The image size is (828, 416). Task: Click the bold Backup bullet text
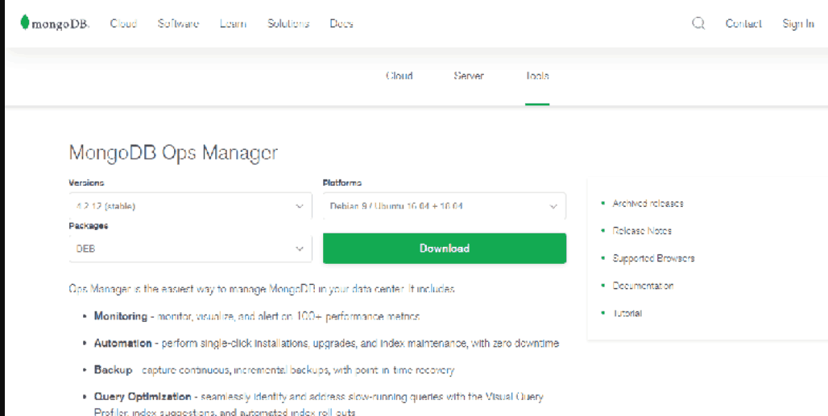click(x=113, y=370)
